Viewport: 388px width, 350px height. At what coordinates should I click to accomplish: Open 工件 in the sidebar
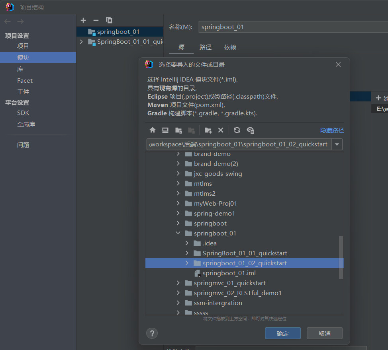tap(23, 92)
